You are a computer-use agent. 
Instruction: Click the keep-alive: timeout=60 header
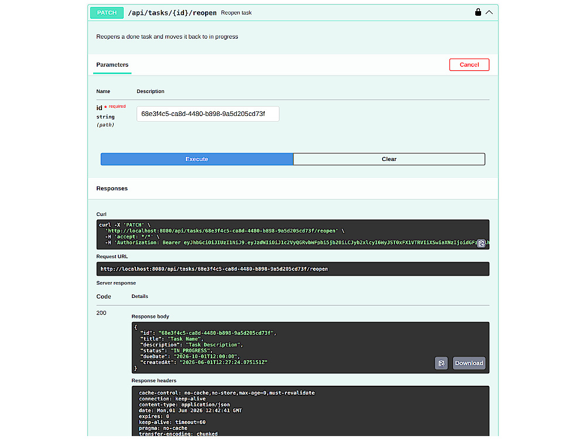pyautogui.click(x=172, y=422)
